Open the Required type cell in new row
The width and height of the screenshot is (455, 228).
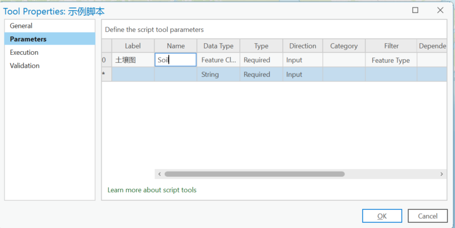[261, 74]
